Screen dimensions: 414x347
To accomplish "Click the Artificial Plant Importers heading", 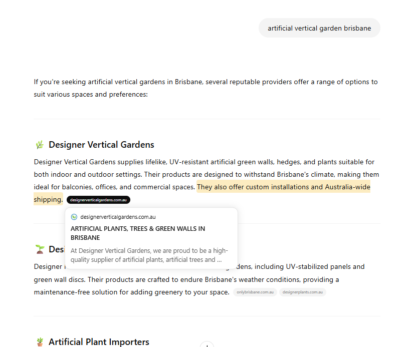I will [99, 342].
